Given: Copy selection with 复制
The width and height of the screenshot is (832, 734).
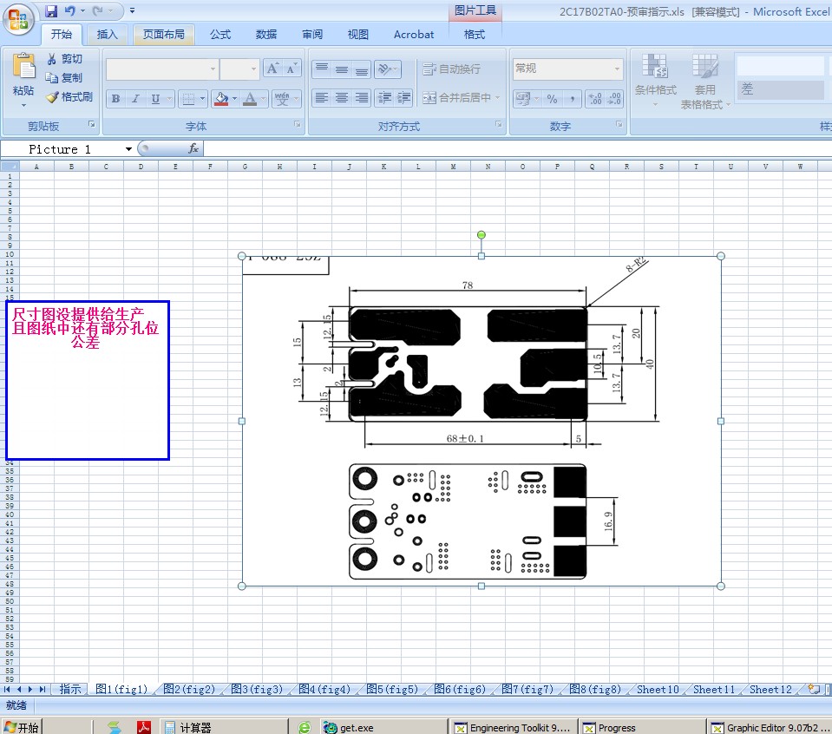Looking at the screenshot, I should (x=64, y=78).
